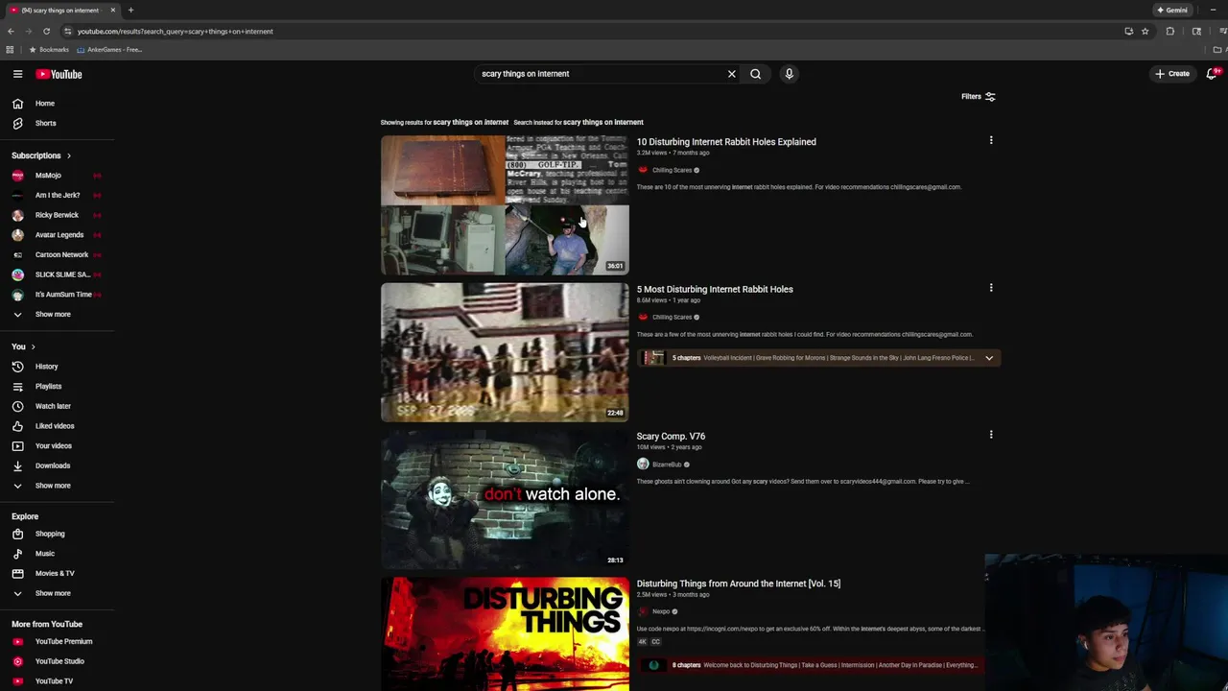
Task: Play 10 Disturbing Internet Rabbit Holes thumbnail
Action: (x=505, y=204)
